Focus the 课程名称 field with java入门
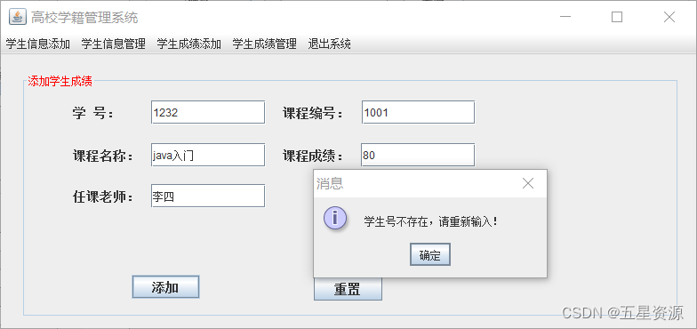The height and width of the screenshot is (329, 697). coord(208,155)
